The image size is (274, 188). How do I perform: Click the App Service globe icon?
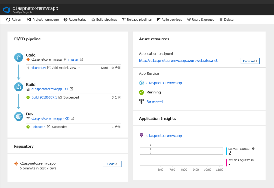[x=142, y=83]
